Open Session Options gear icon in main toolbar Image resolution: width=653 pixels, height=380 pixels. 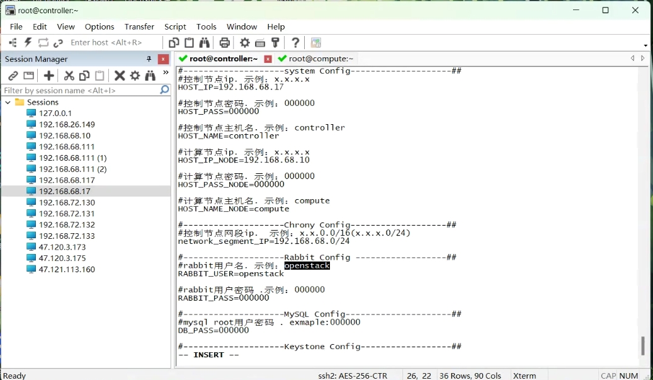pyautogui.click(x=245, y=43)
